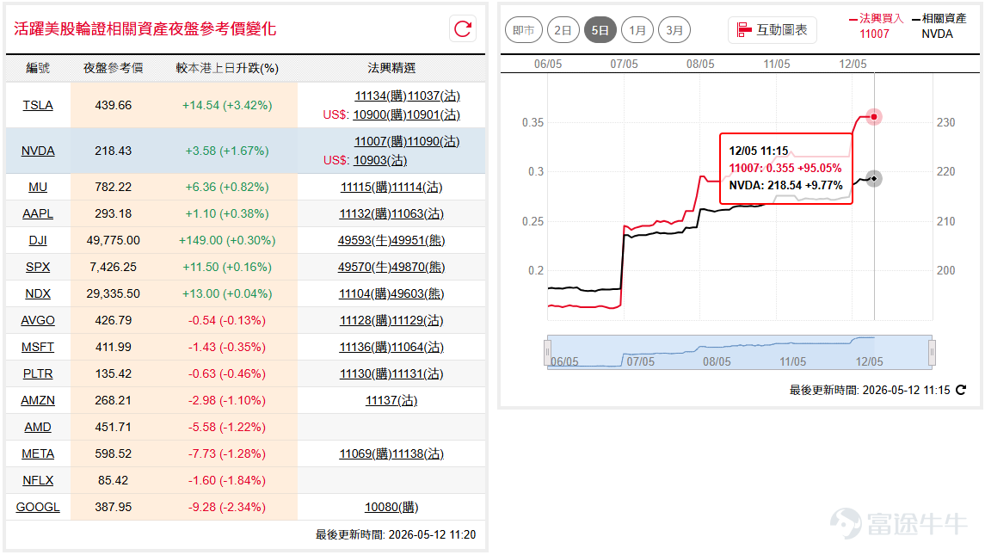985x555 pixels.
Task: Open warrant 11090(沽) for NVDA
Action: pyautogui.click(x=433, y=141)
